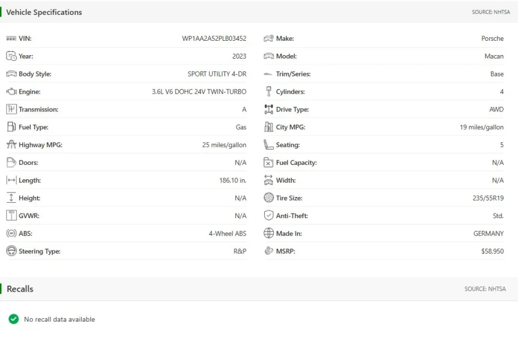The image size is (518, 348).
Task: Click the Vehicle Specifications heading
Action: pyautogui.click(x=44, y=12)
